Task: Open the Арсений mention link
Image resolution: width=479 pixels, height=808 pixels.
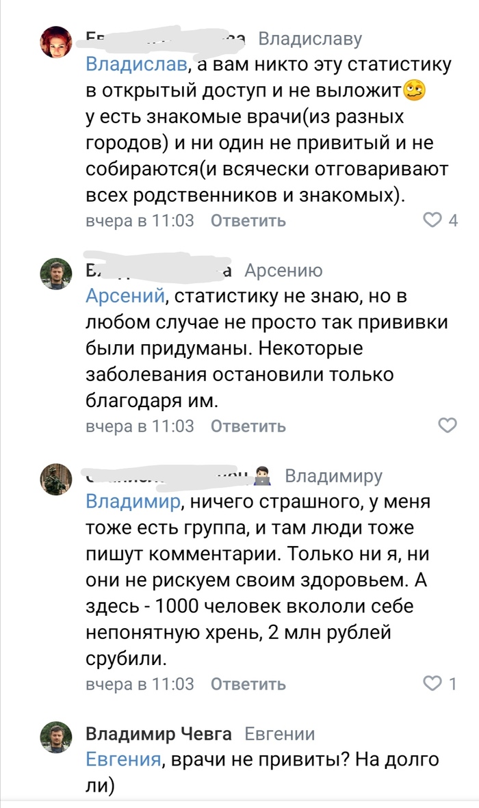Action: 126,296
